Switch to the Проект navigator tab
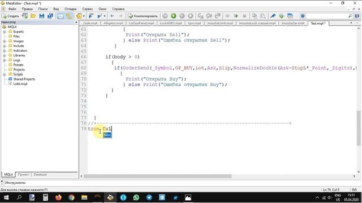 click(23, 174)
